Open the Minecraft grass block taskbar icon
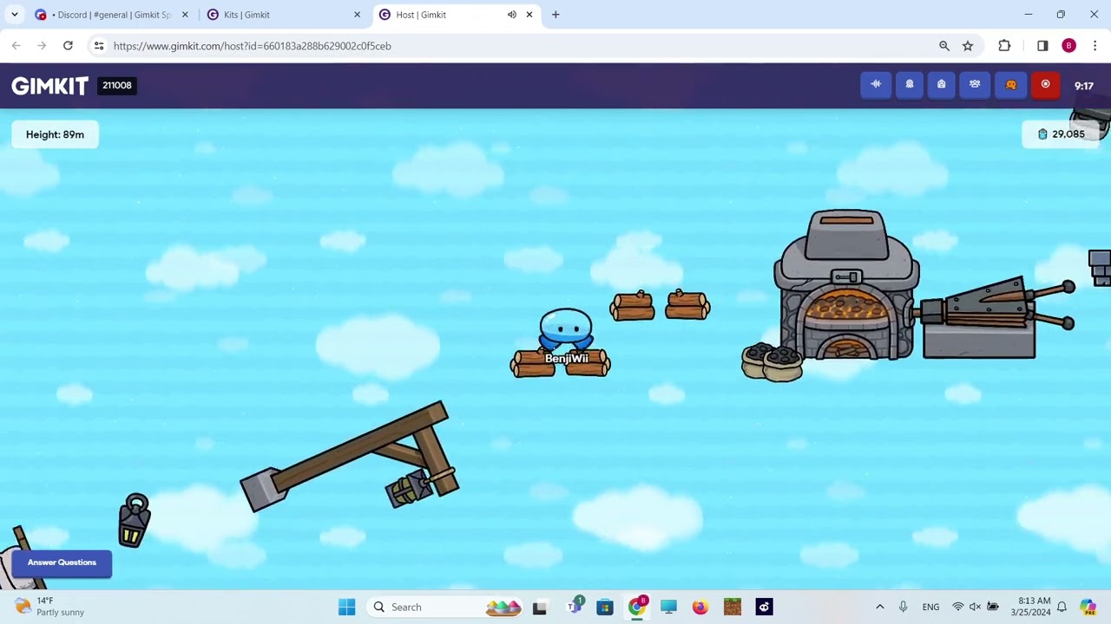This screenshot has height=624, width=1111. pos(733,607)
